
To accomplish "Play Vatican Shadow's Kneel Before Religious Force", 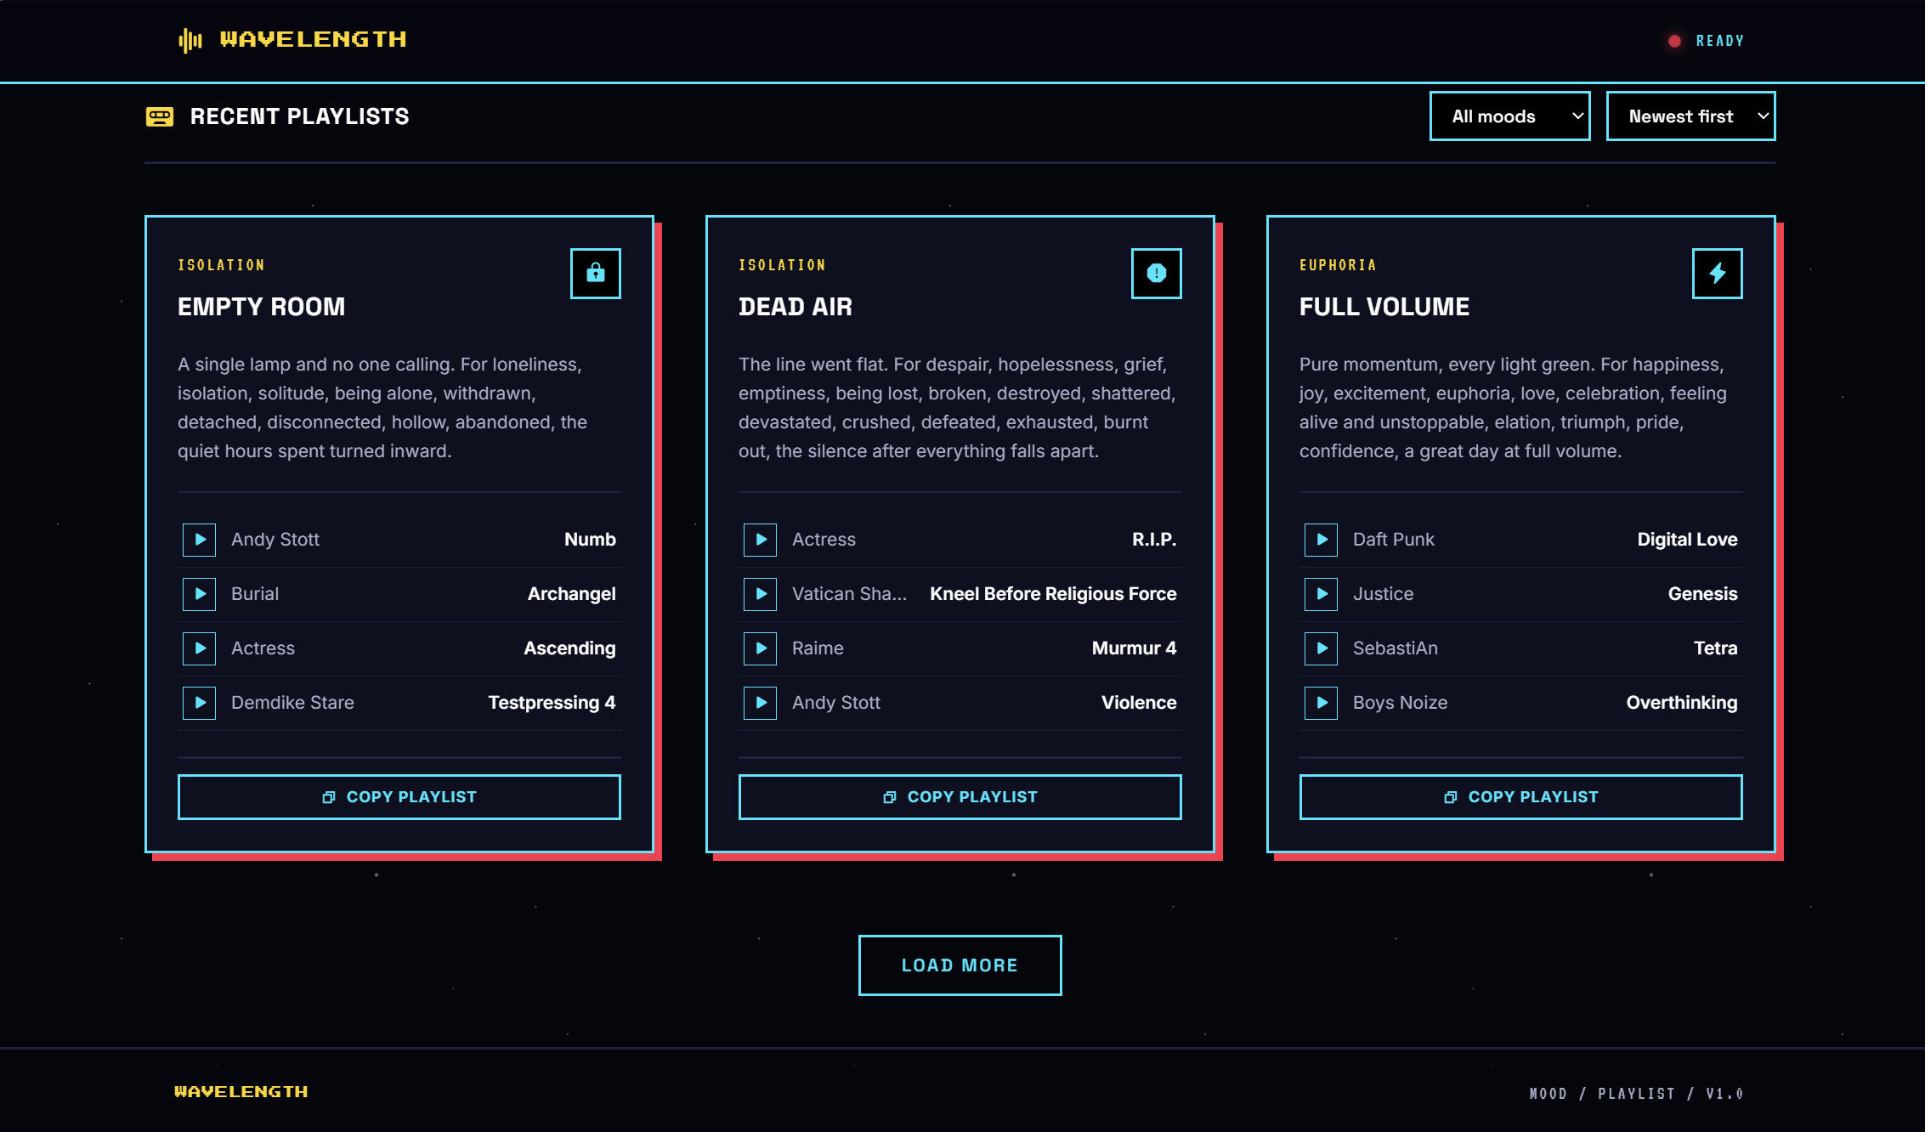I will tap(760, 594).
